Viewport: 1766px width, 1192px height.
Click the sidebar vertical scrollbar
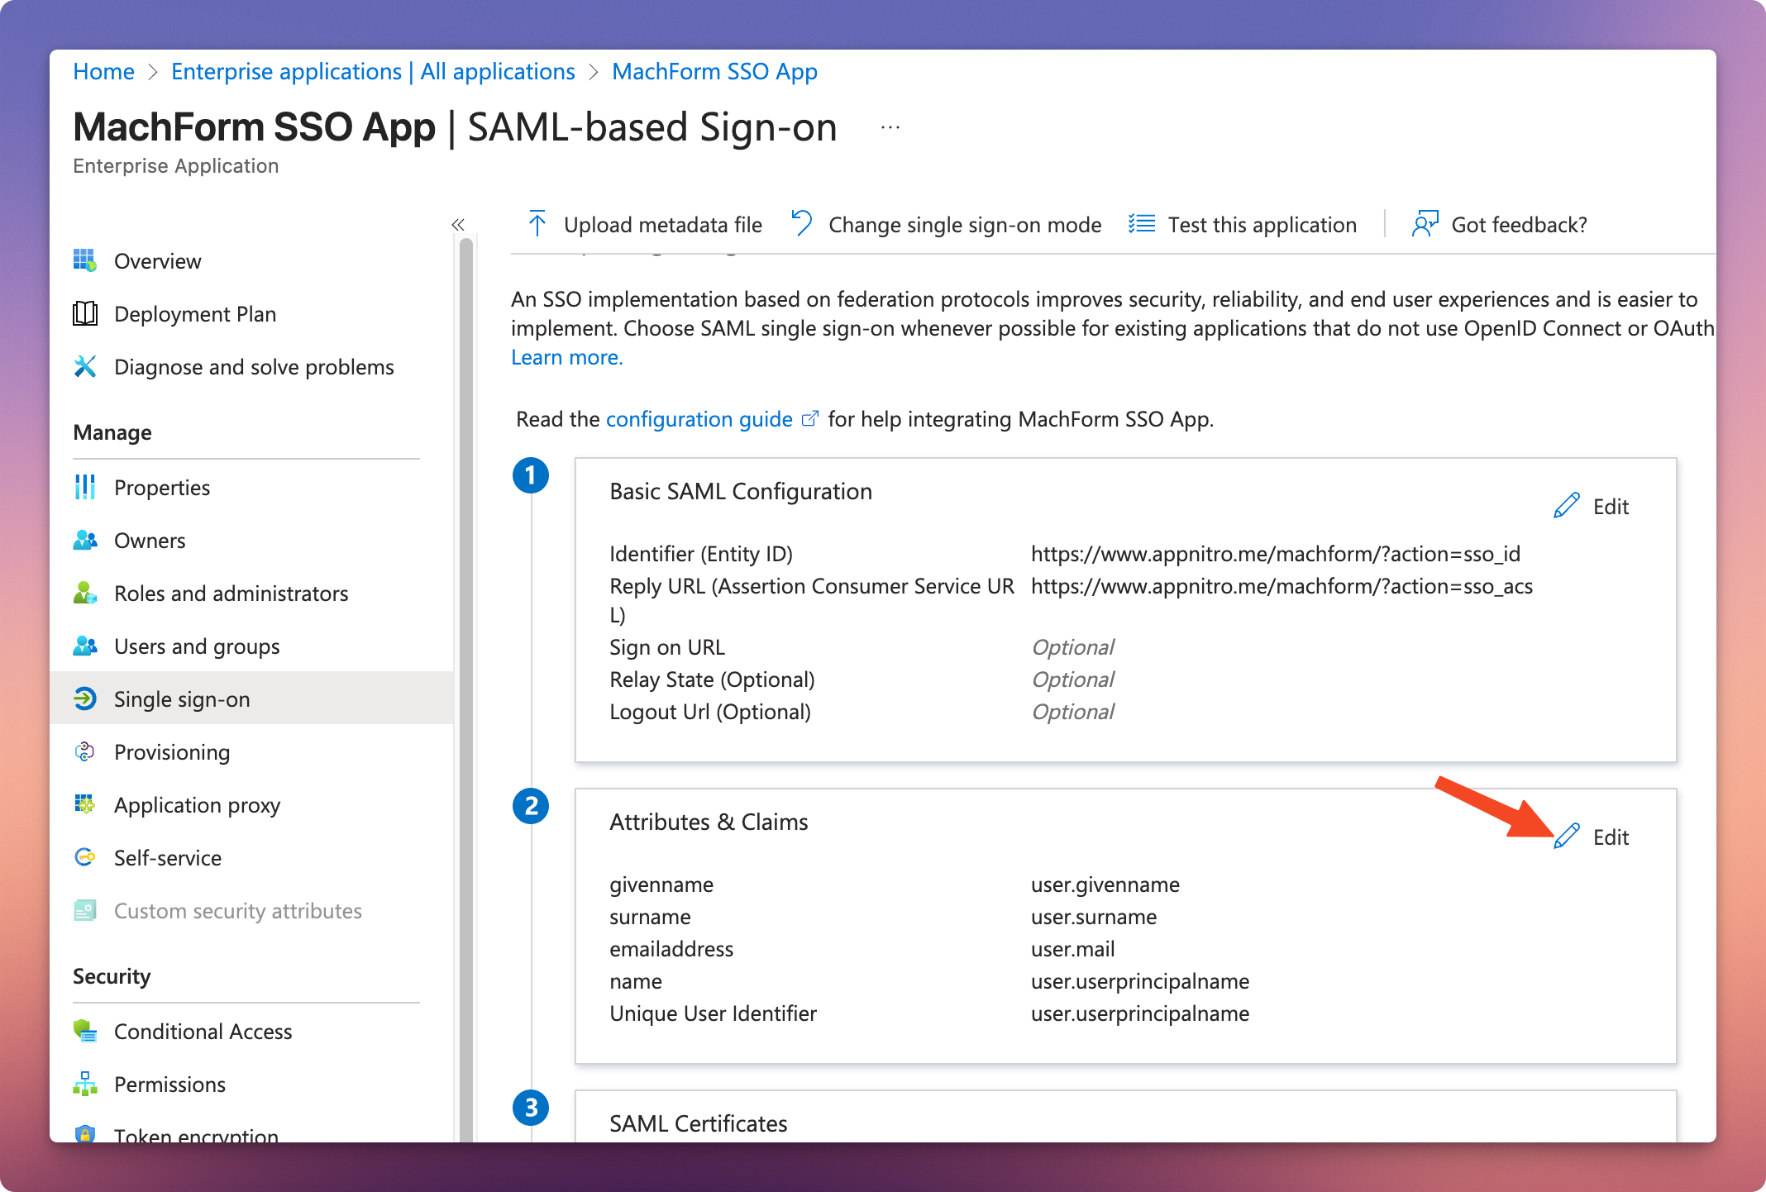point(466,661)
